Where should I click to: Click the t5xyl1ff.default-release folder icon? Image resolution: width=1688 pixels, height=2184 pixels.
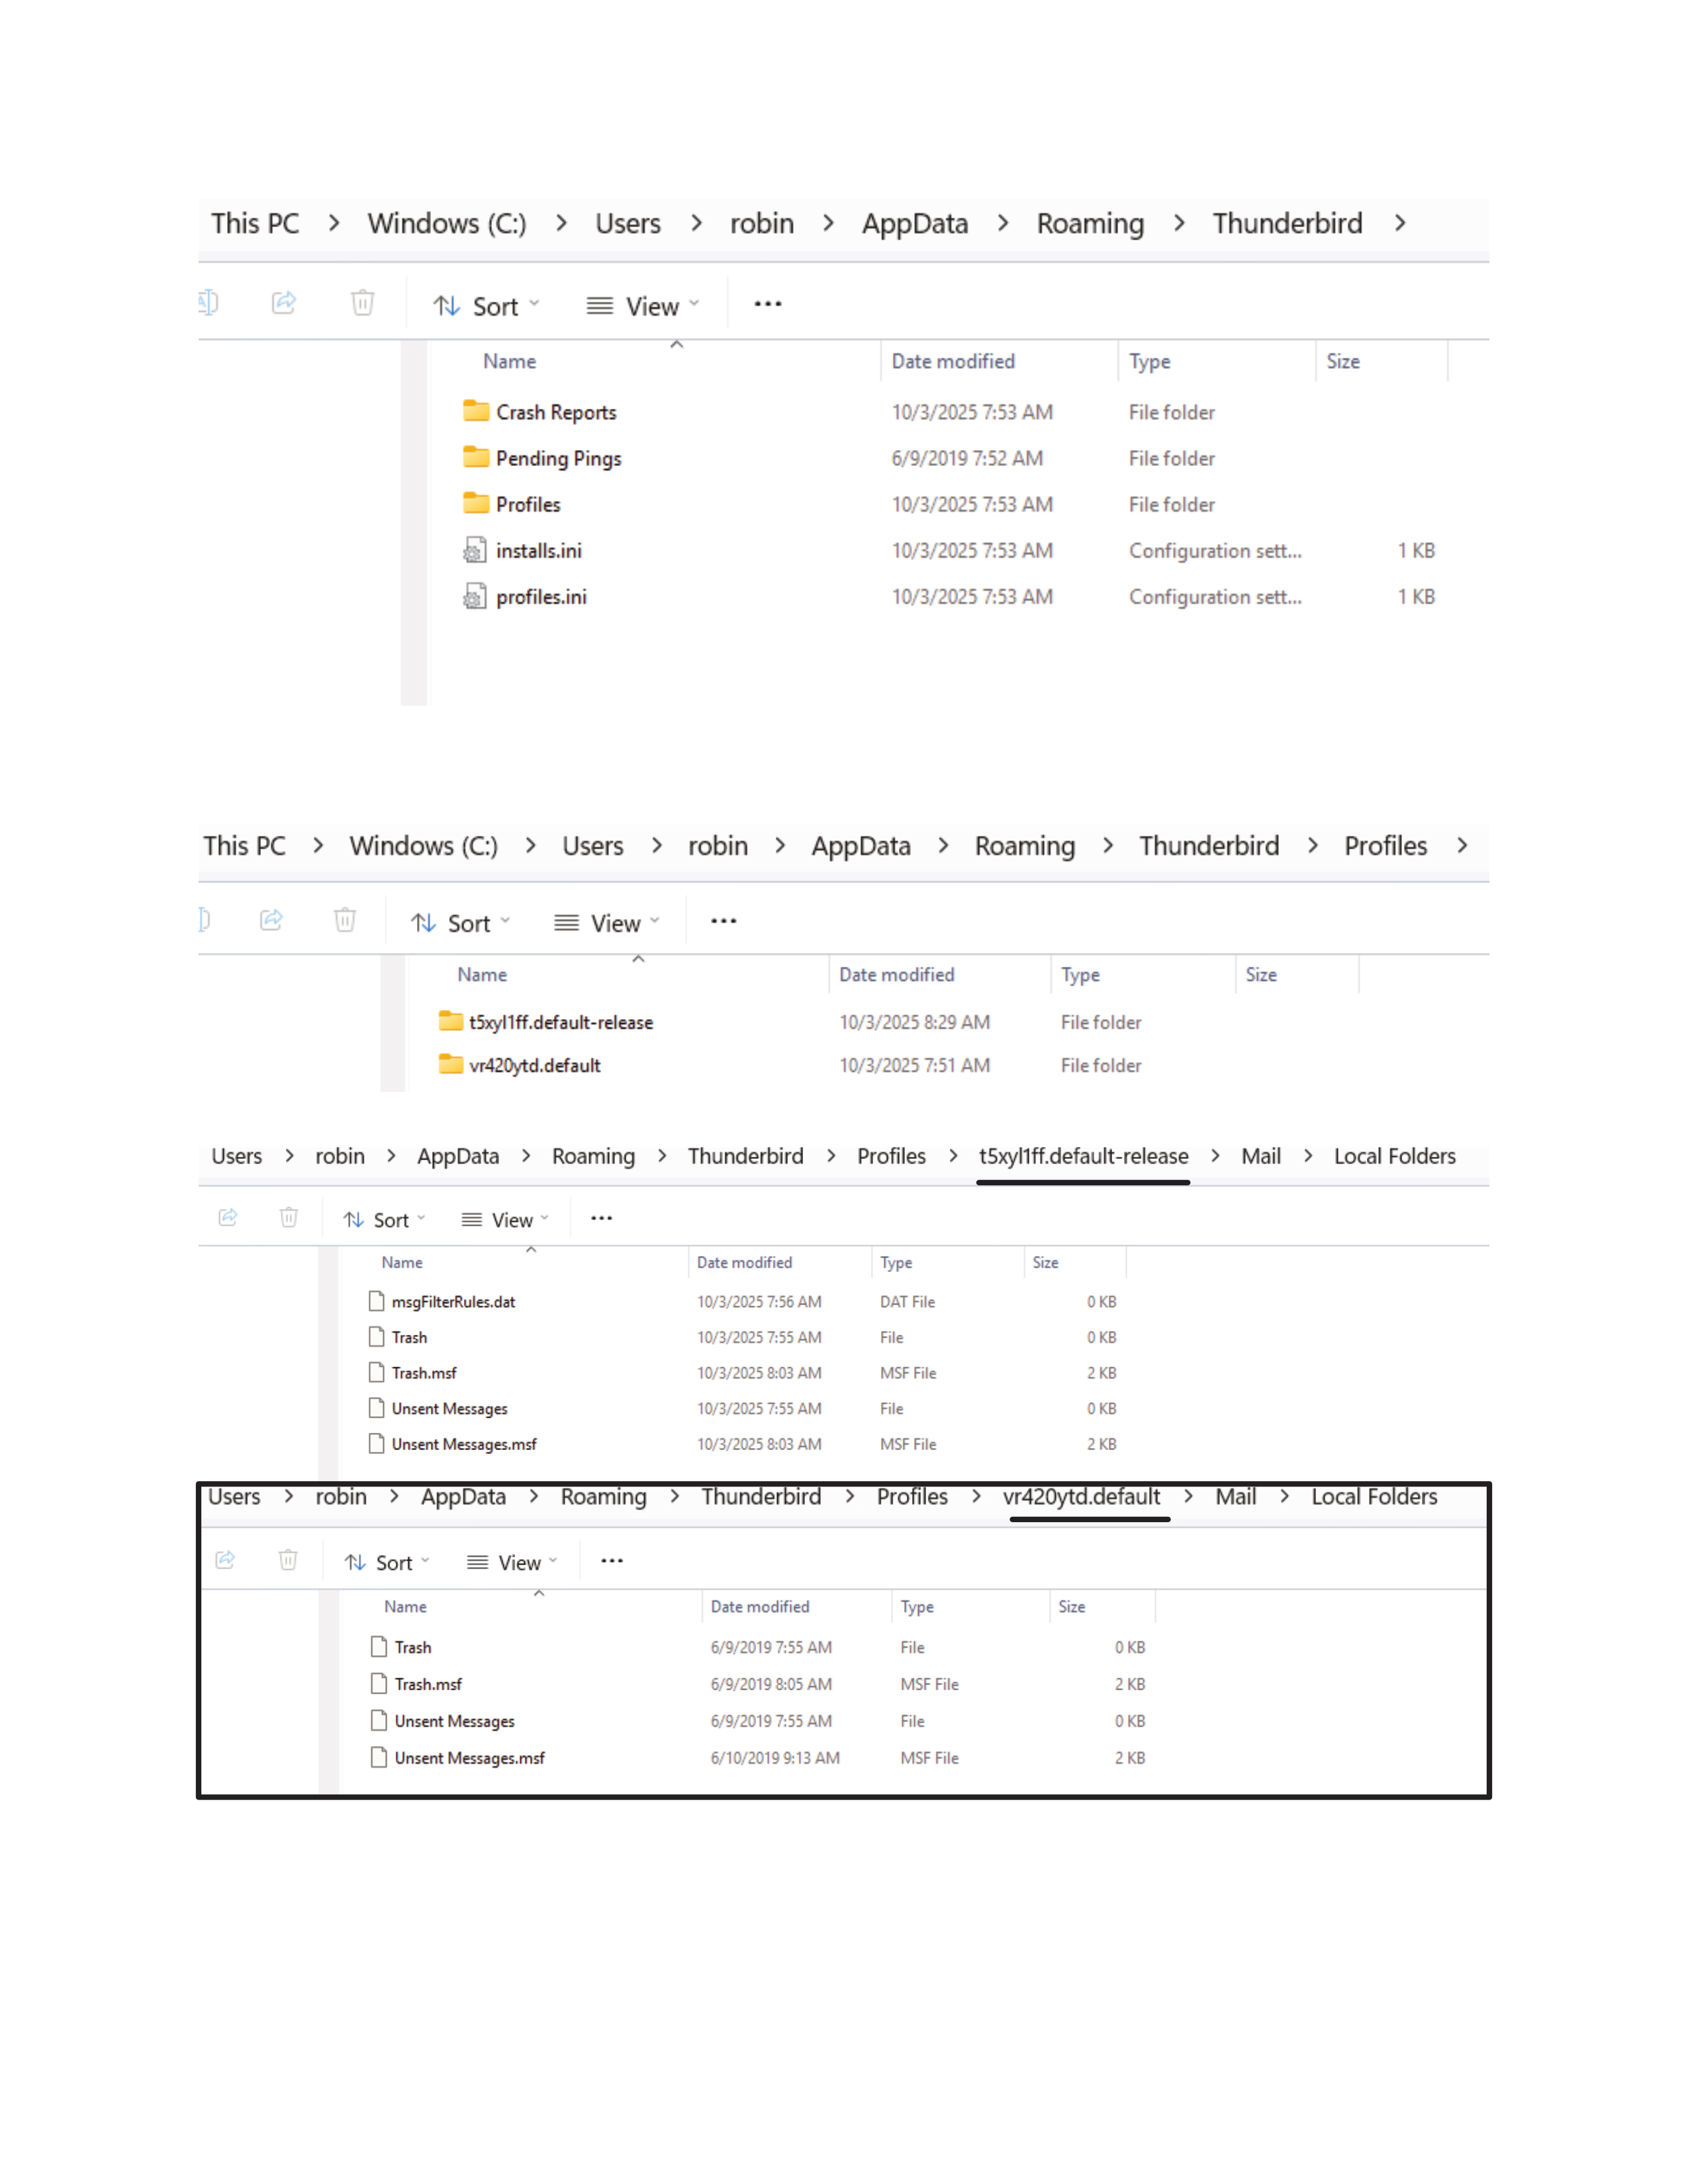pos(451,1021)
